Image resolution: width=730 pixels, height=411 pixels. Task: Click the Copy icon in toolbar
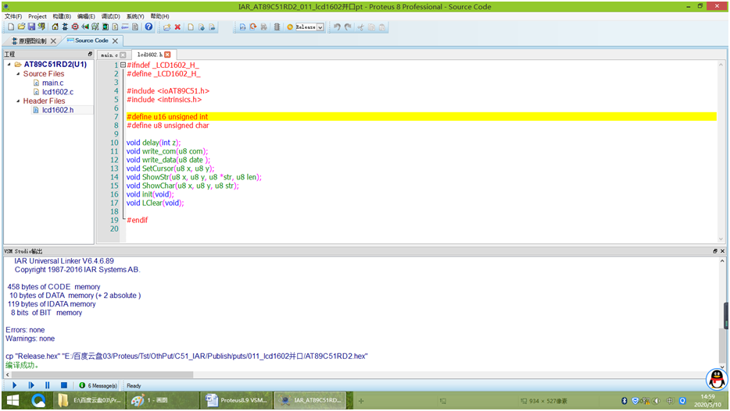click(x=371, y=27)
